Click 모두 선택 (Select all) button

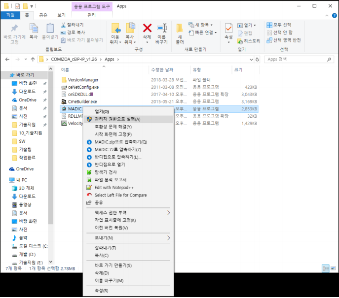[x=279, y=25]
